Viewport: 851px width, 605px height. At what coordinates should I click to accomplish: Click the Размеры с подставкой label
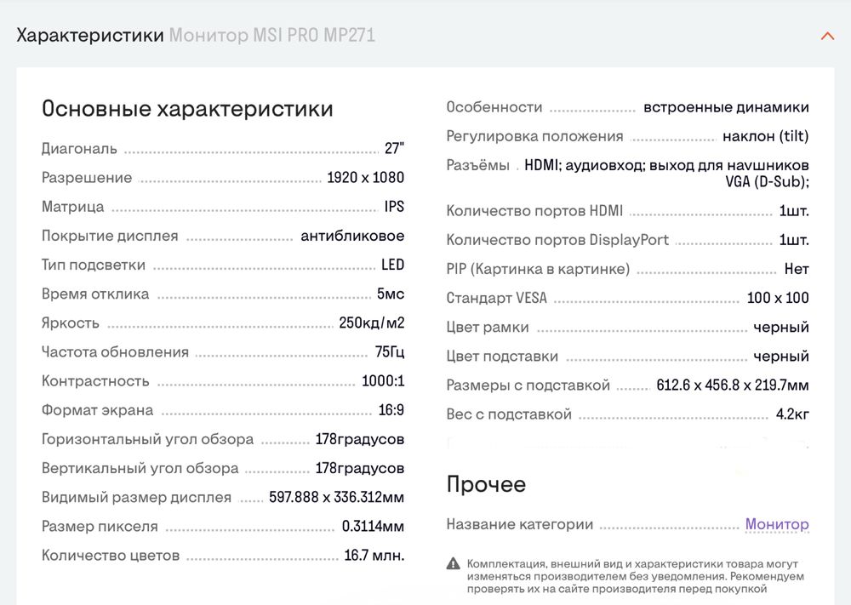click(528, 385)
